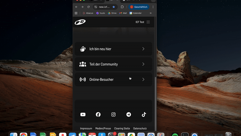
Task: Open the TikTok social link
Action: tap(144, 115)
